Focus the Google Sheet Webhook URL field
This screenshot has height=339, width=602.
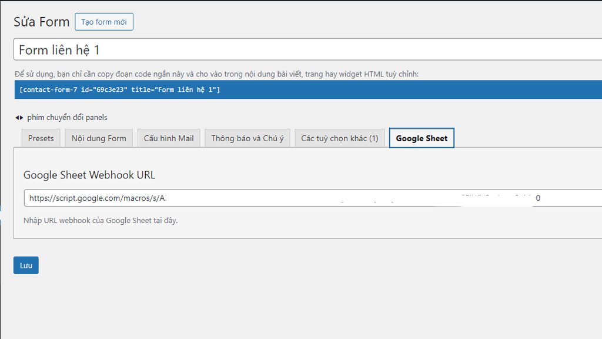313,198
